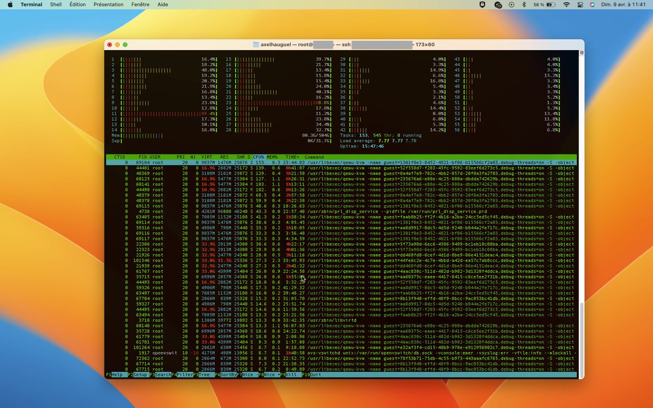The height and width of the screenshot is (408, 653).
Task: Open the Shell menu
Action: 56,4
